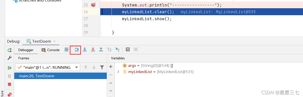Click the closing brace on line 29
Image resolution: width=303 pixels, height=97 pixels.
pyautogui.click(x=113, y=32)
